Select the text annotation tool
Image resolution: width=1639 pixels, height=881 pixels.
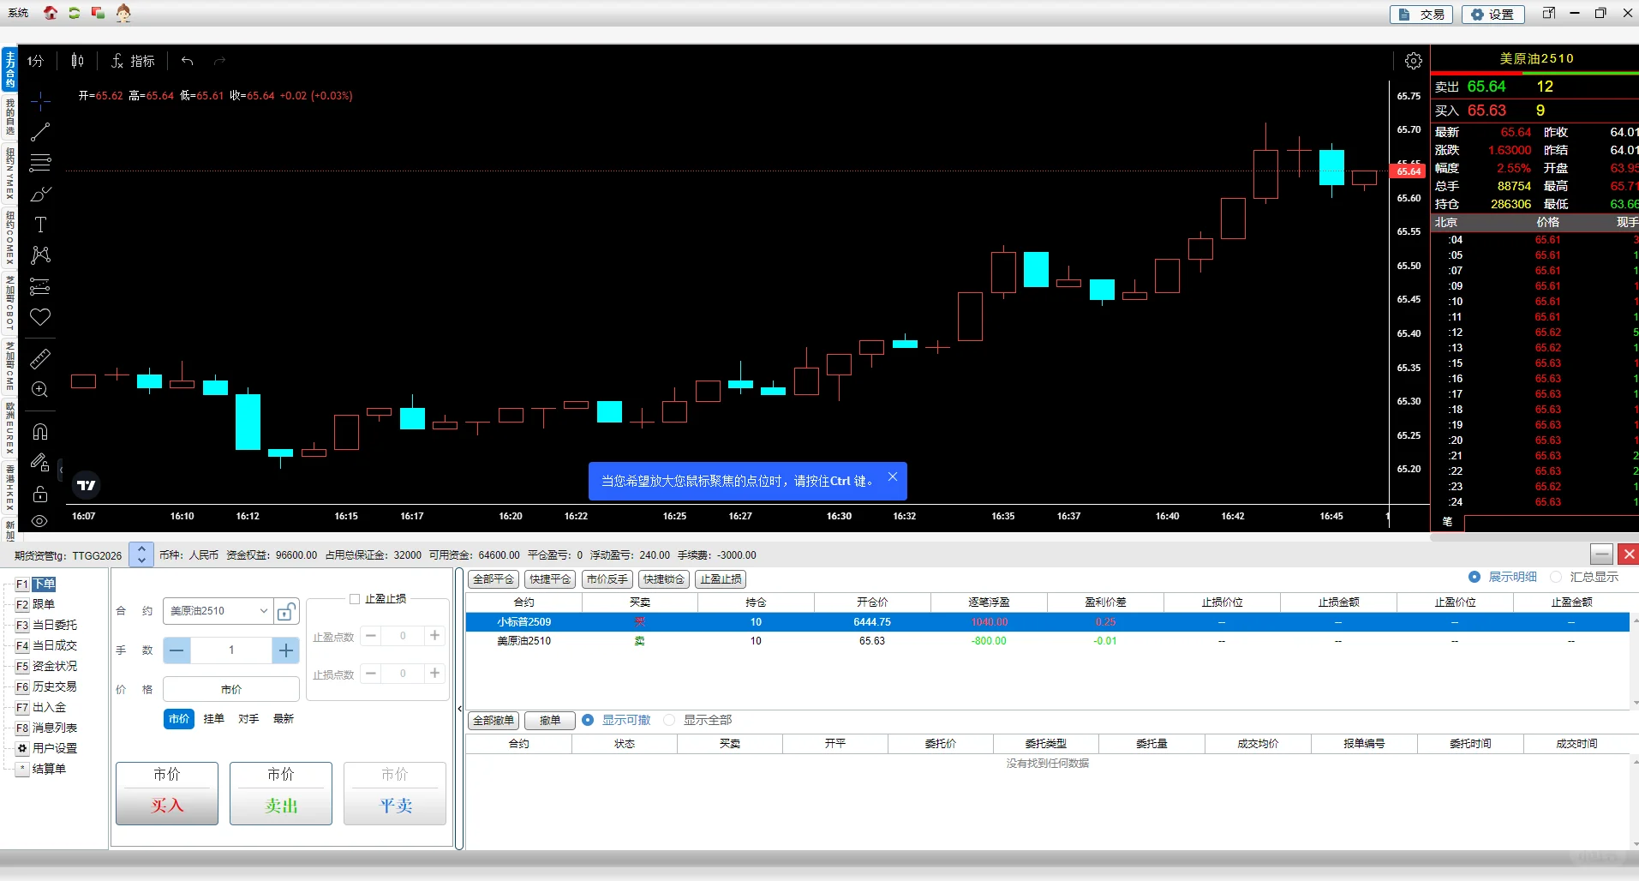pyautogui.click(x=40, y=225)
